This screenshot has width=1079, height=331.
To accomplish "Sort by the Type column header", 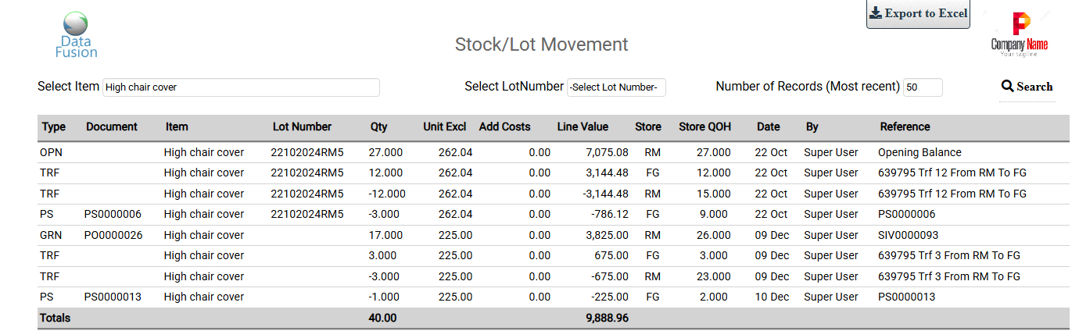I will point(54,126).
